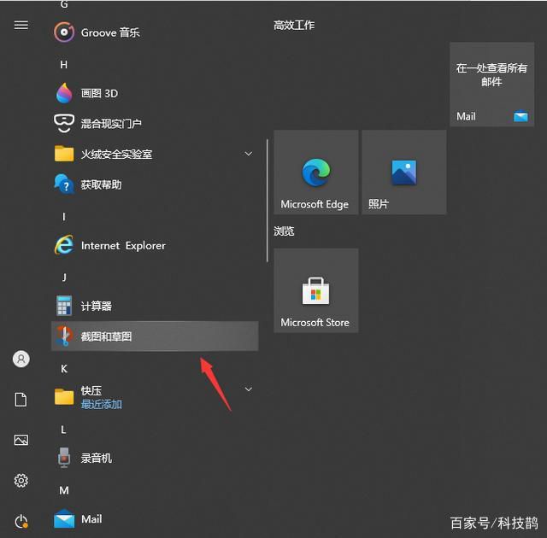
Task: Open 计算器 calculator icon
Action: pyautogui.click(x=64, y=306)
